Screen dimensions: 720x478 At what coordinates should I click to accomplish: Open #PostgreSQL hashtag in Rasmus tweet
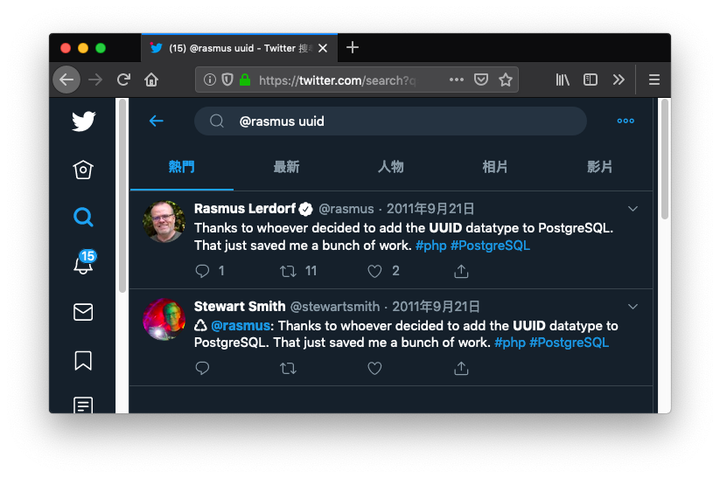pyautogui.click(x=490, y=246)
